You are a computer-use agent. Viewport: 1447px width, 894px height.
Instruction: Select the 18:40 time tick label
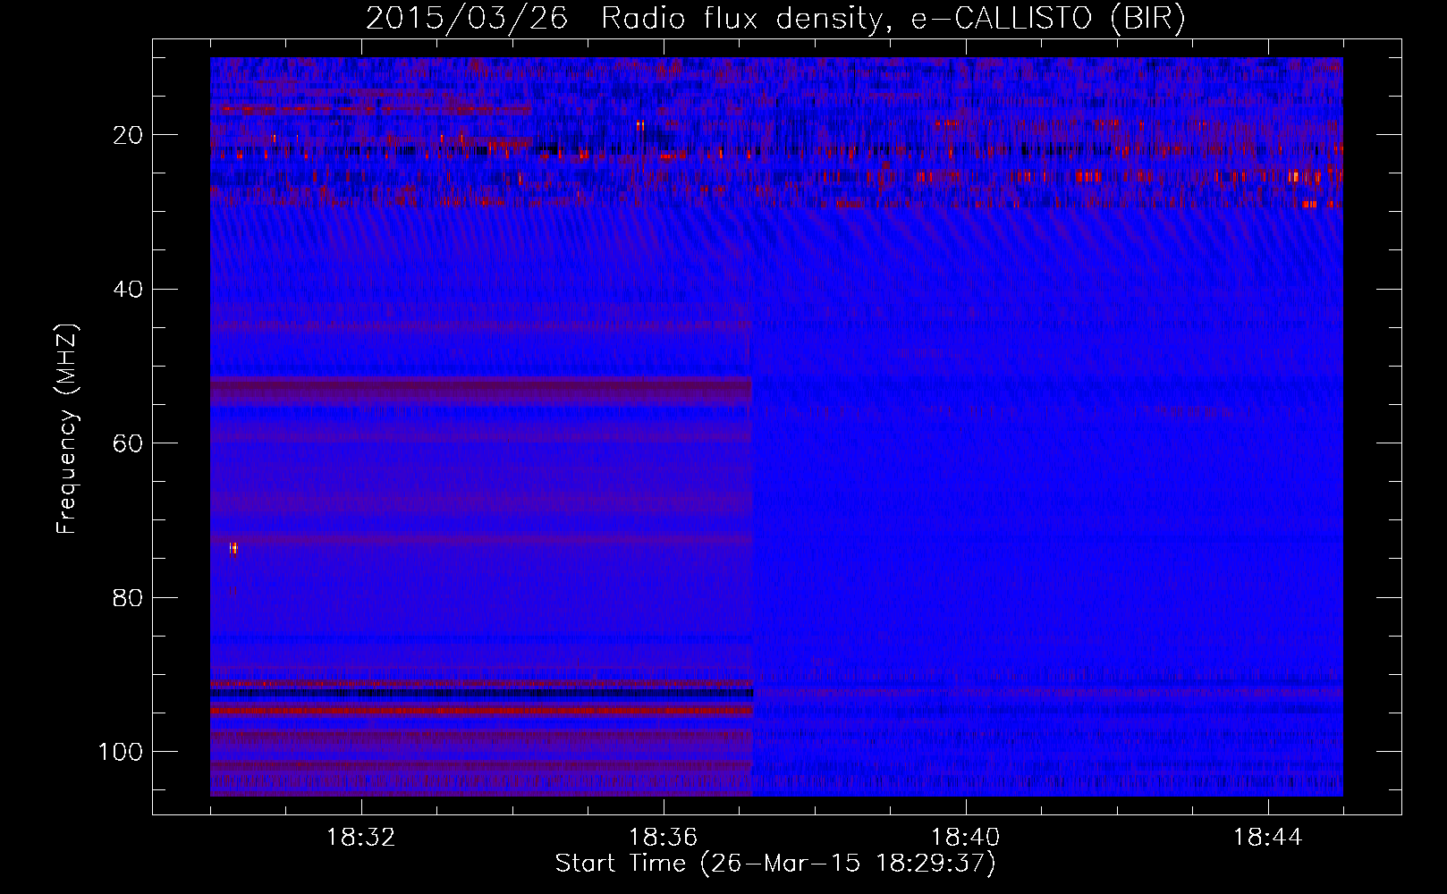[x=965, y=838]
